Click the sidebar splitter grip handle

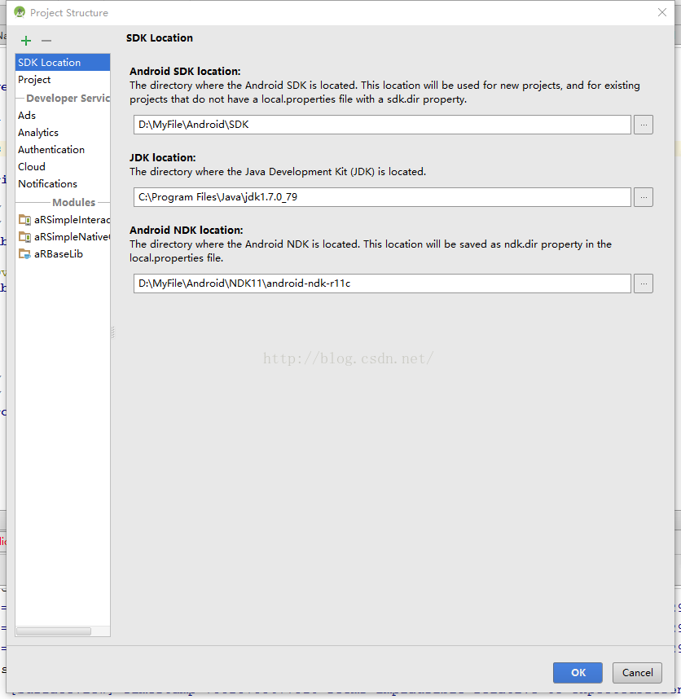click(x=112, y=332)
